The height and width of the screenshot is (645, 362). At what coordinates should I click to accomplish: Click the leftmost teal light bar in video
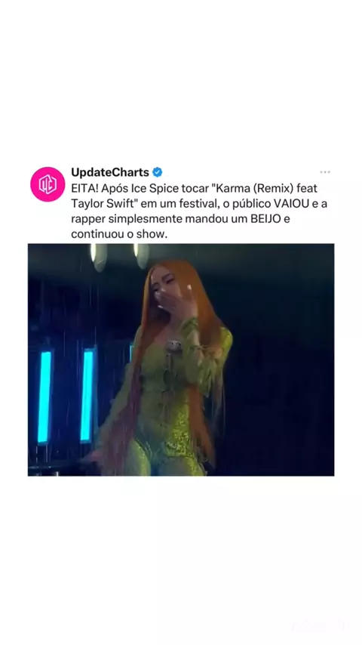coord(44,396)
